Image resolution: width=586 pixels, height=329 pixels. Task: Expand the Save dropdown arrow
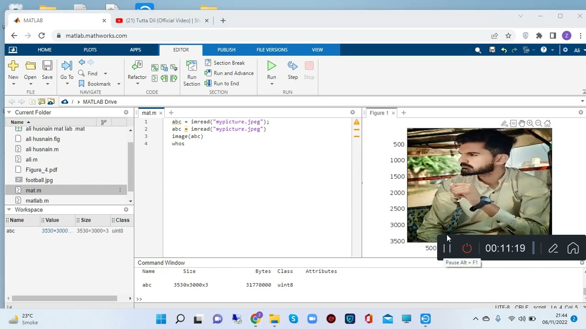[47, 84]
